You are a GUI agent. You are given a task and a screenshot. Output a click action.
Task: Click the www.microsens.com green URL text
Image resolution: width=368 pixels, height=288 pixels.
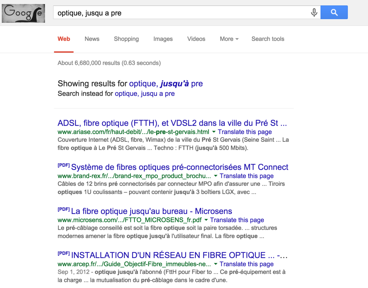click(129, 220)
